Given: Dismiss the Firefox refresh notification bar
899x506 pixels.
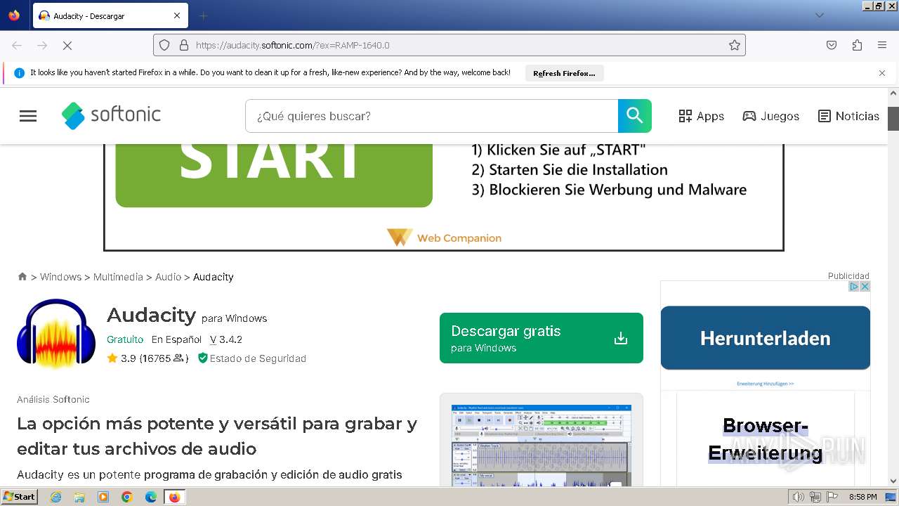Looking at the screenshot, I should pos(882,73).
